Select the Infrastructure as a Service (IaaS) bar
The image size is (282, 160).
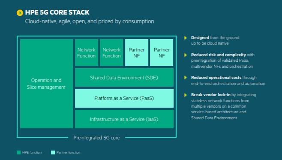[124, 119]
